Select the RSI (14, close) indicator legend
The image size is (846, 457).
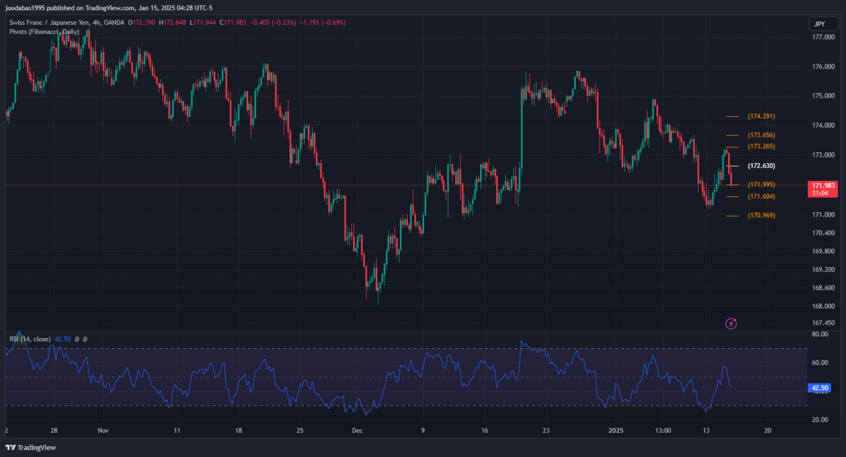(30, 339)
